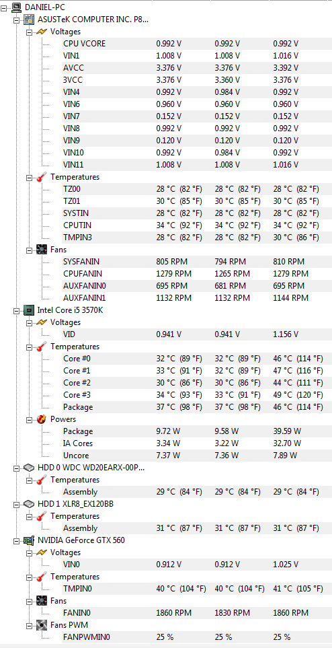
Task: Click the DANIEL-PC computer icon
Action: (16, 7)
